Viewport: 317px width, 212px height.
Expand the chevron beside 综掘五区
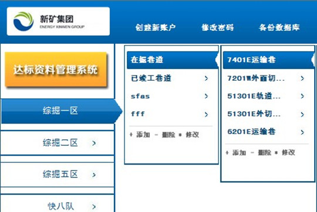94,175
